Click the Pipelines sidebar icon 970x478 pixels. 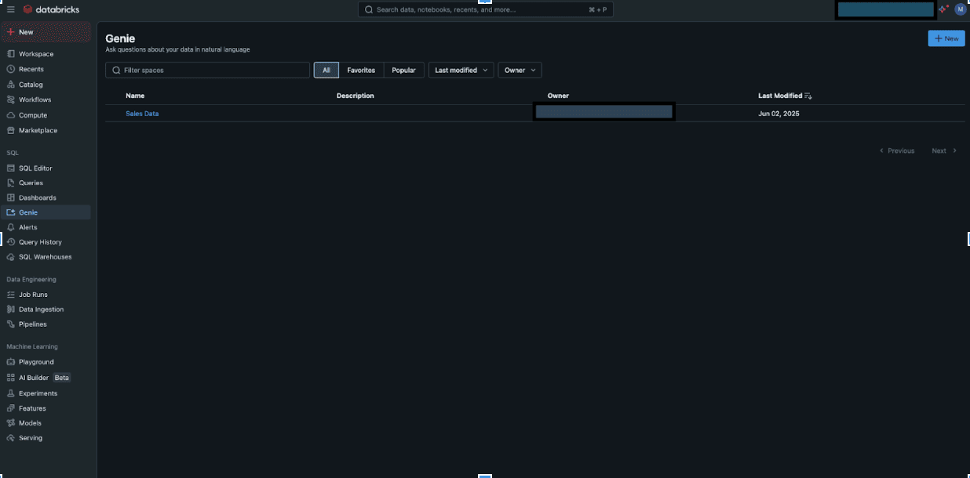click(11, 324)
